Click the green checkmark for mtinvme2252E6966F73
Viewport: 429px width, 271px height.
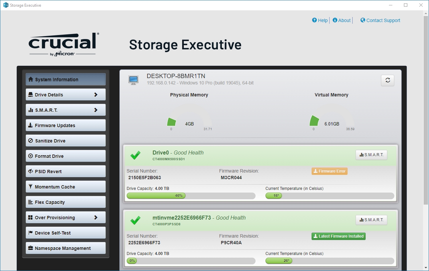coord(135,220)
